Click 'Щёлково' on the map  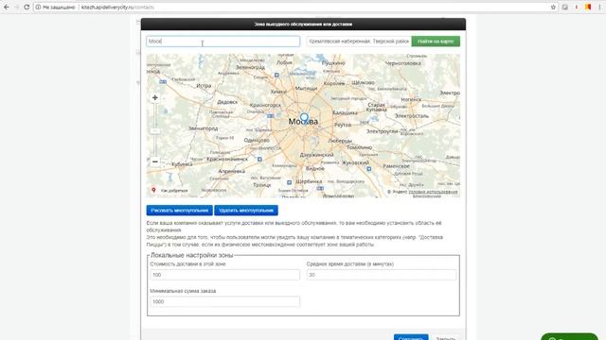tap(363, 83)
